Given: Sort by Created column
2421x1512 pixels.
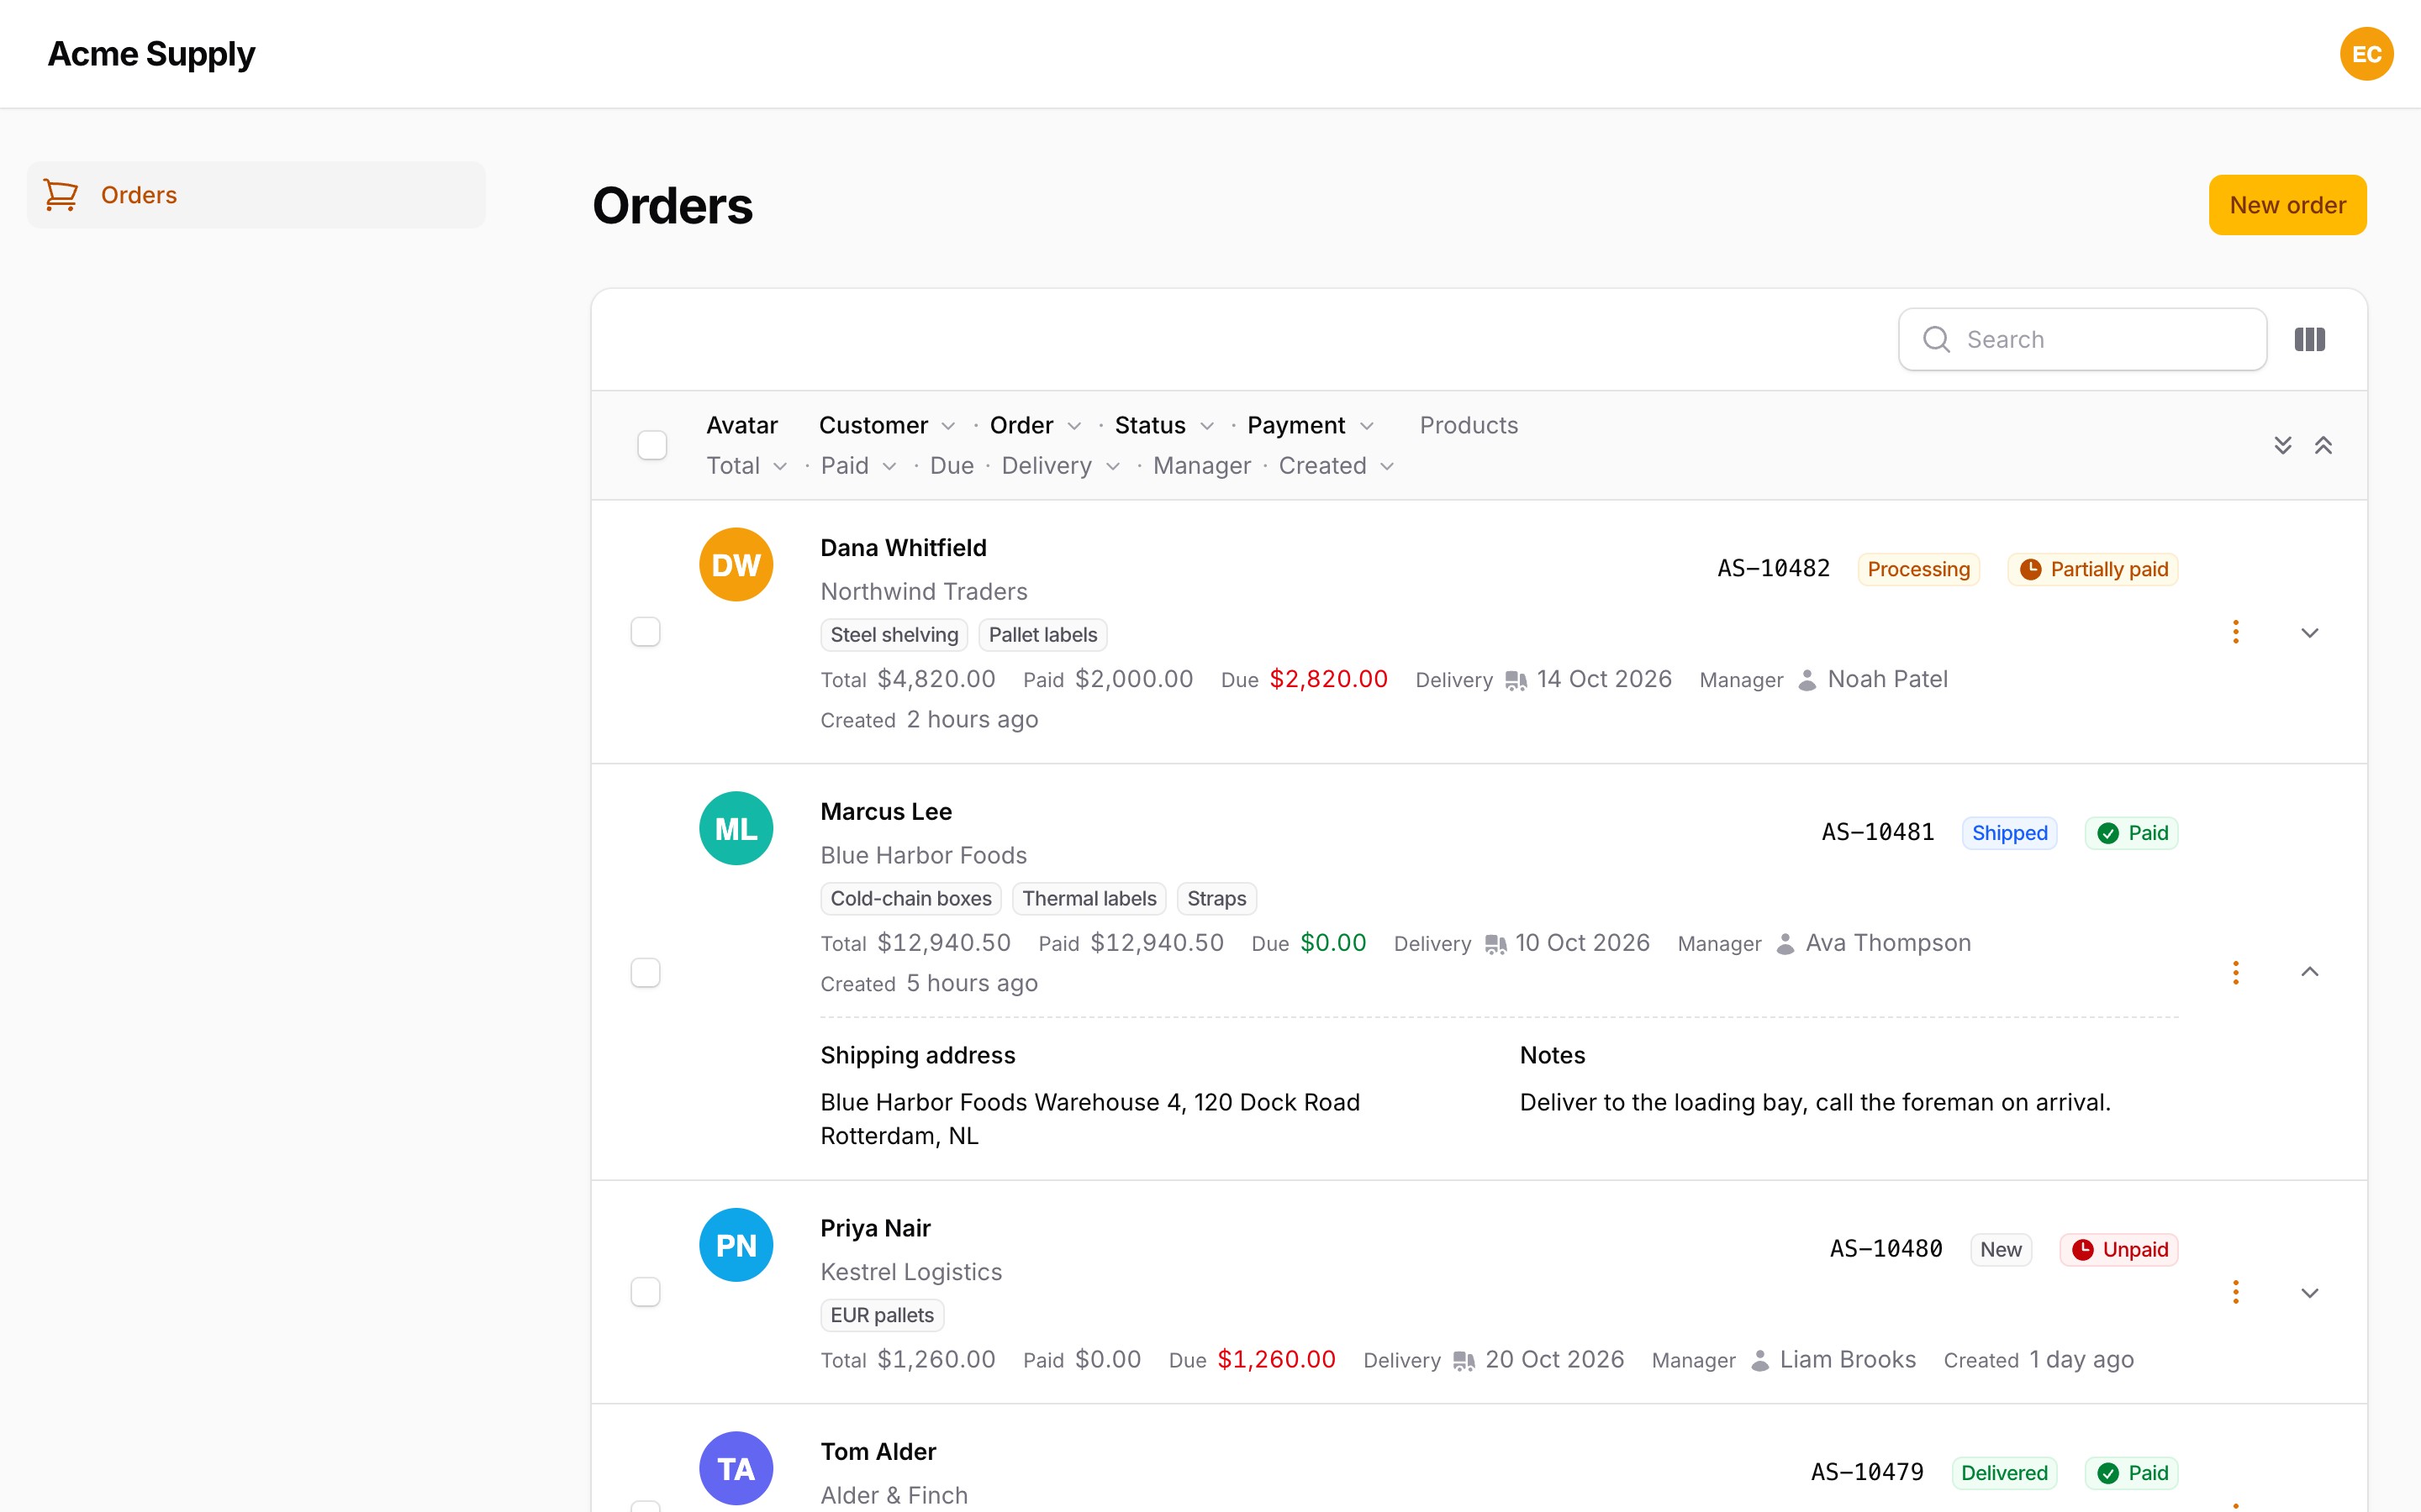Looking at the screenshot, I should pyautogui.click(x=1337, y=466).
